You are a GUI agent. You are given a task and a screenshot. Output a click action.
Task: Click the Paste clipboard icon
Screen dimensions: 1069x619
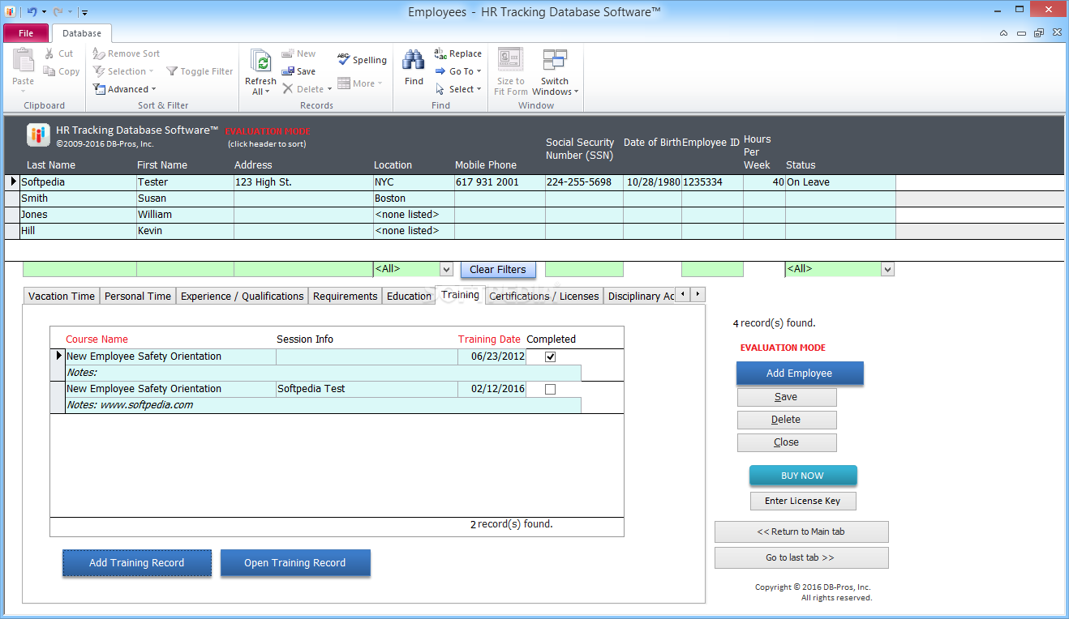23,62
